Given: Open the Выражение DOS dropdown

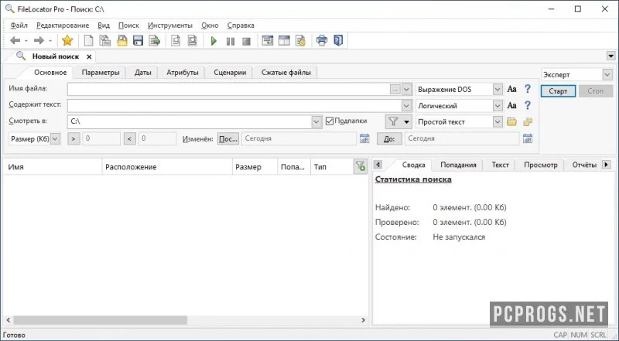Looking at the screenshot, I should 498,90.
